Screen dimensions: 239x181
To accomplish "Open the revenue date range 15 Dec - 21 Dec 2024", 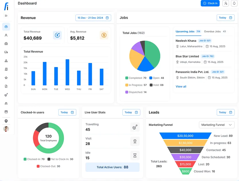I will point(93,18).
